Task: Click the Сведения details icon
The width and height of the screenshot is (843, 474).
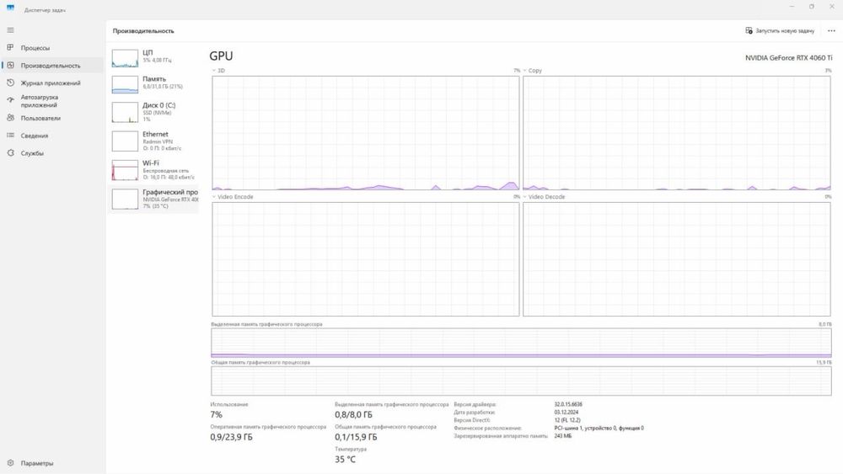Action: pos(10,136)
